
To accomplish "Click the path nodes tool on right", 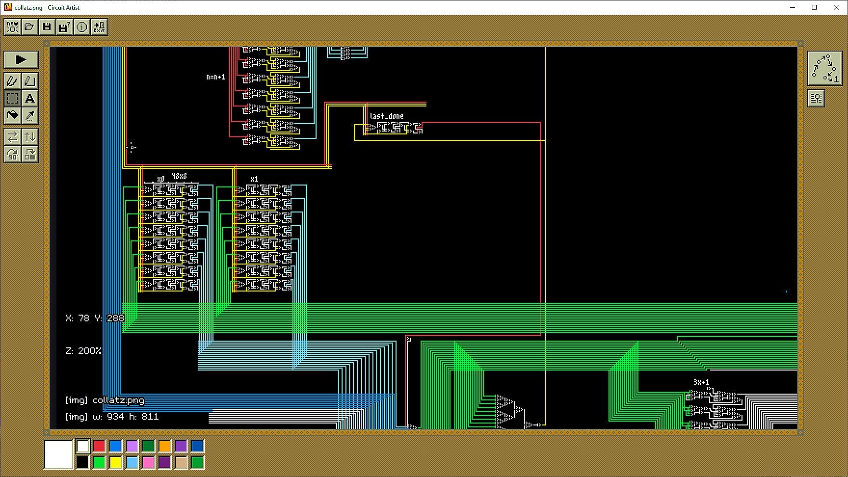I will [x=824, y=68].
